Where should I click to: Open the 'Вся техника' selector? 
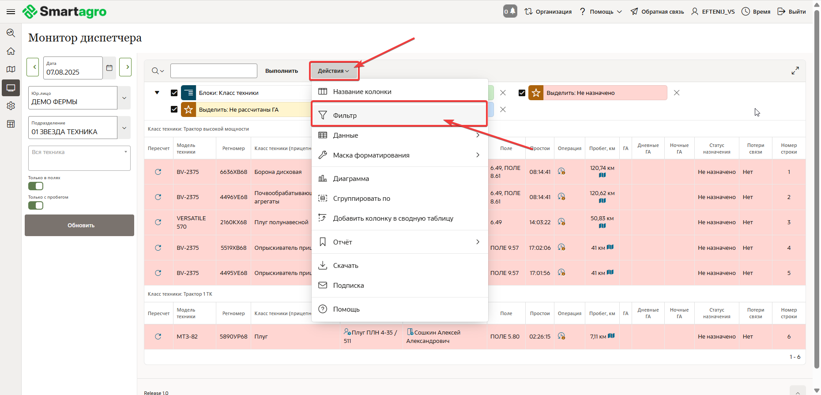point(79,158)
